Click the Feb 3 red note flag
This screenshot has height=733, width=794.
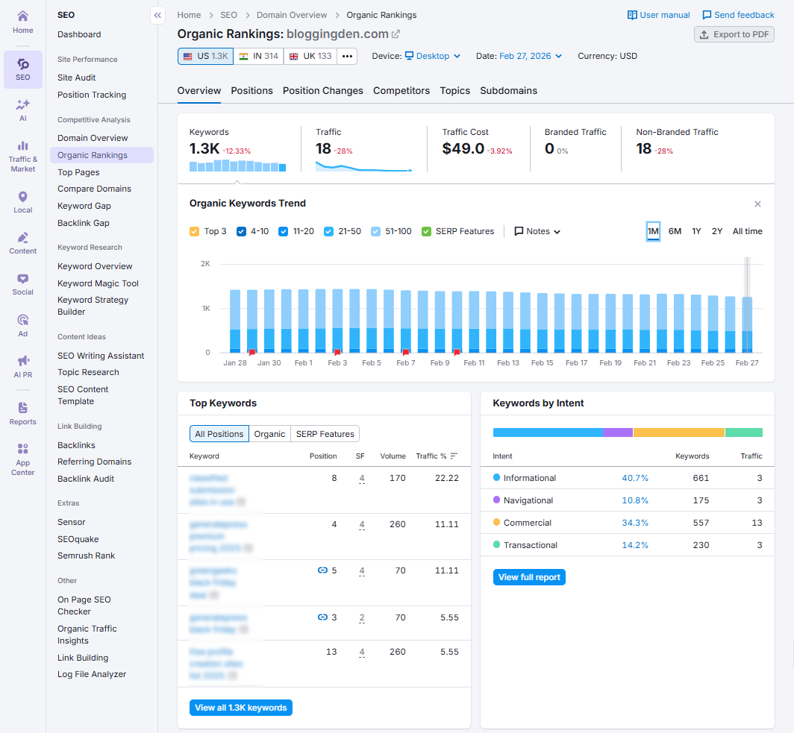tap(337, 352)
